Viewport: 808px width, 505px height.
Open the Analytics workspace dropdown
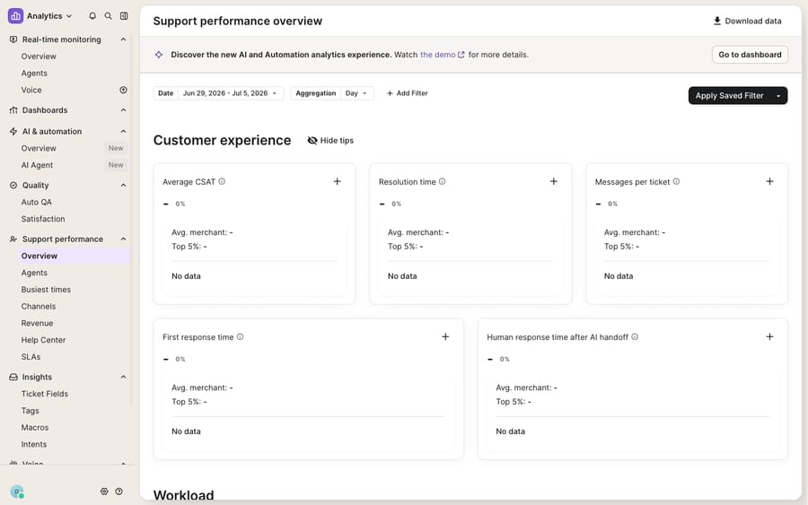(49, 16)
